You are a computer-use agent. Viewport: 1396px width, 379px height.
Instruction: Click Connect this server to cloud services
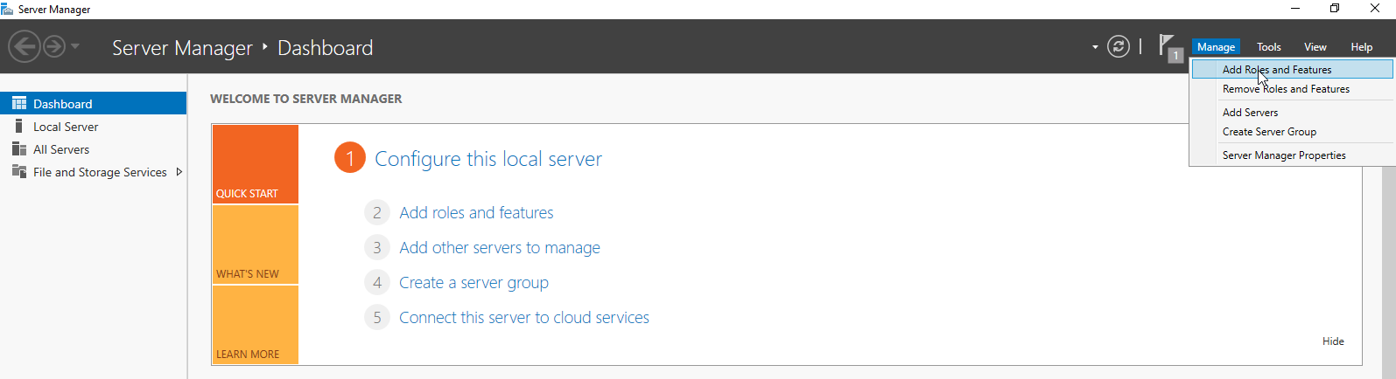tap(524, 317)
